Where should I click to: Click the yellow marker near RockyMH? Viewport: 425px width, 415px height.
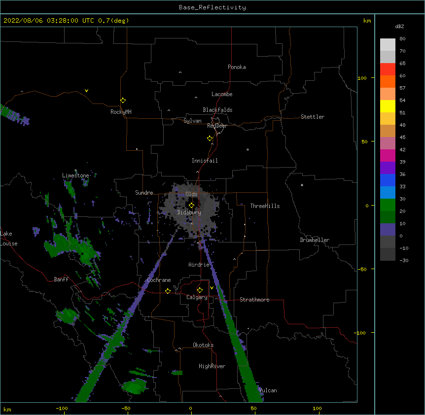coord(123,101)
